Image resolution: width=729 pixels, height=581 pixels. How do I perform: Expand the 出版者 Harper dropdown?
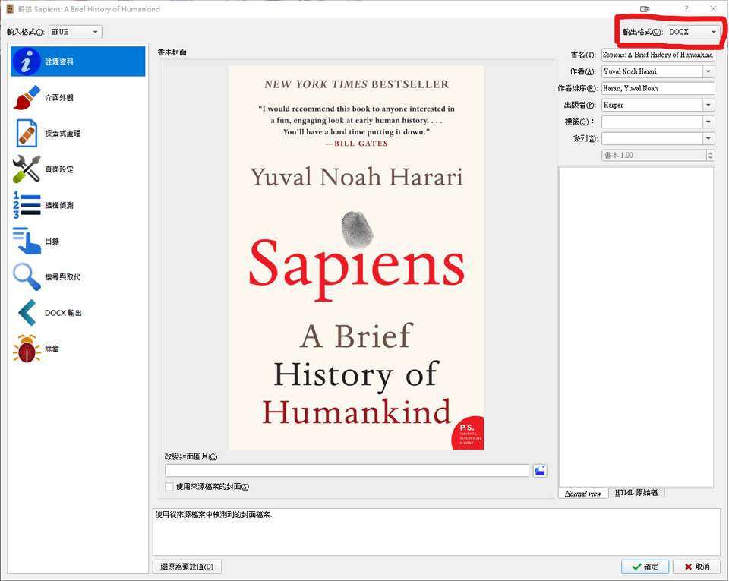tap(708, 105)
